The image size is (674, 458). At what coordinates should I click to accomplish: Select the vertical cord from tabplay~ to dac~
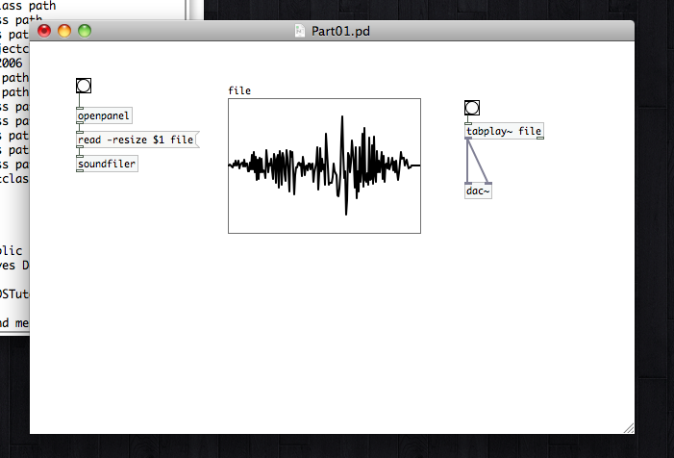point(466,162)
